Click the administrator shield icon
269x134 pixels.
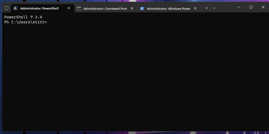pyautogui.click(x=7, y=8)
